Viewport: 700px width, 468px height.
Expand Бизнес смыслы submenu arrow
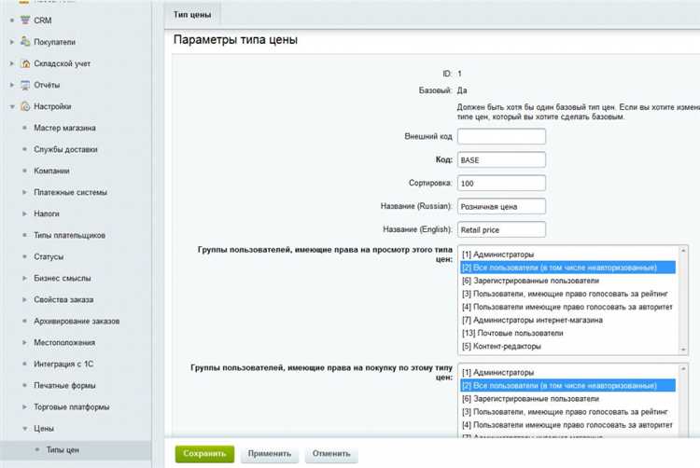[x=24, y=278]
